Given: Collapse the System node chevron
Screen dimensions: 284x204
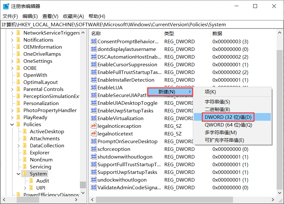Looking at the screenshot, I should [x=18, y=174].
